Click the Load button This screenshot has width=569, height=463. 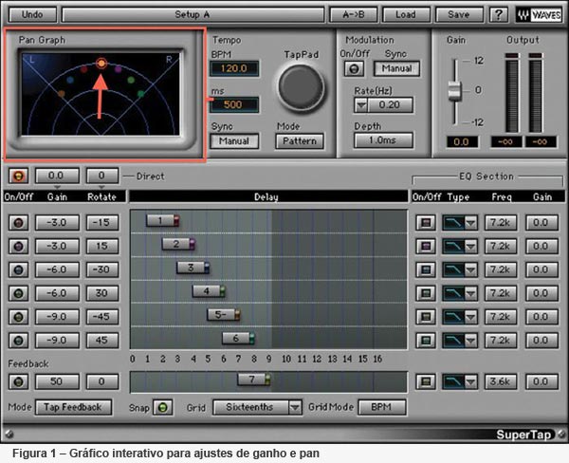[x=406, y=15]
